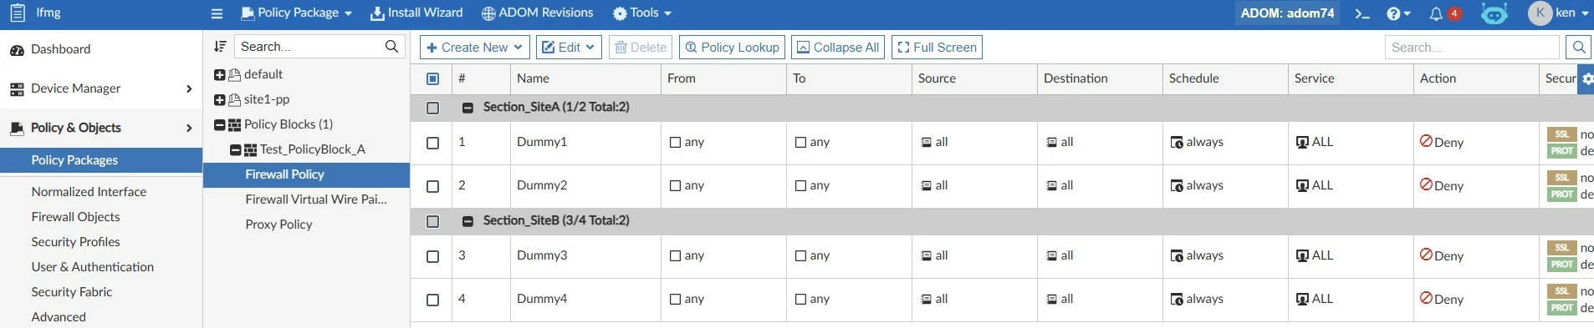
Task: Click the From any icon in the Dummy1 row
Action: (675, 143)
